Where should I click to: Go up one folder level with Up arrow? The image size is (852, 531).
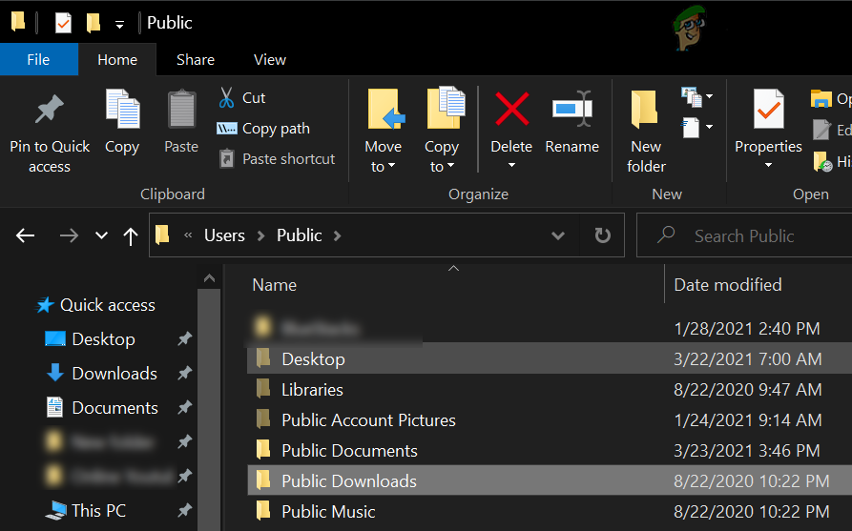coord(131,236)
